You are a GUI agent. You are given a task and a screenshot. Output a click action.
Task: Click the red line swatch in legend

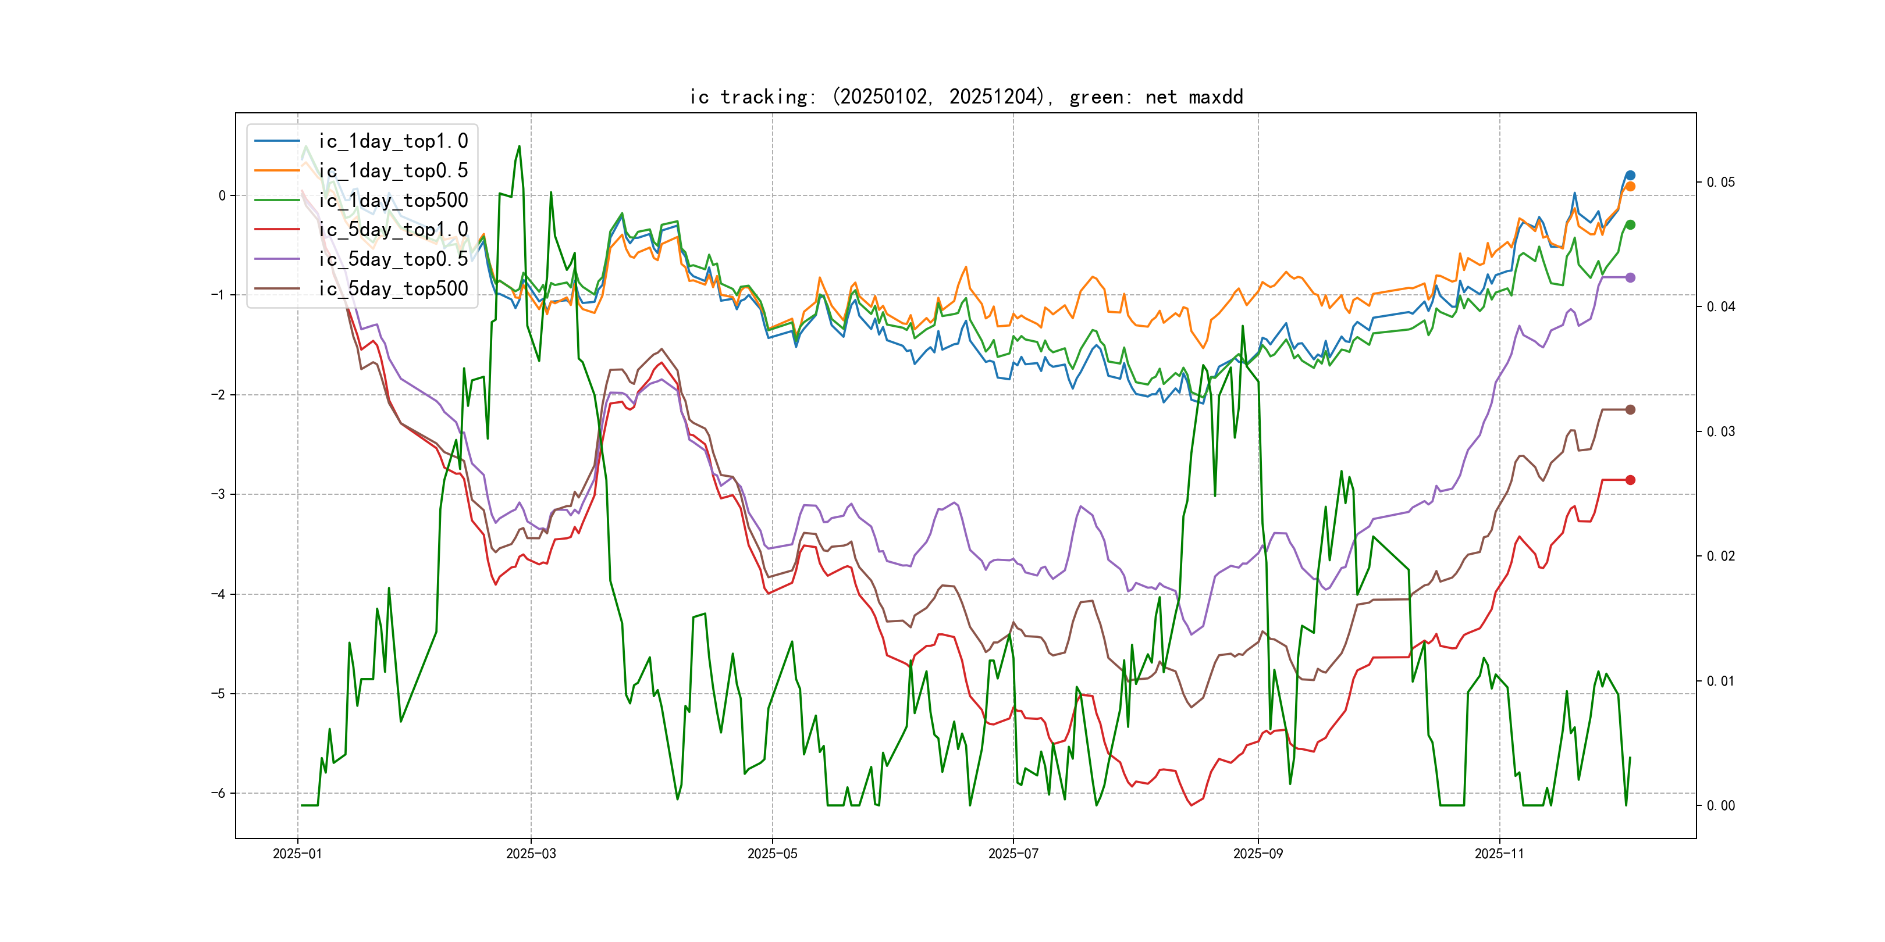(x=276, y=230)
